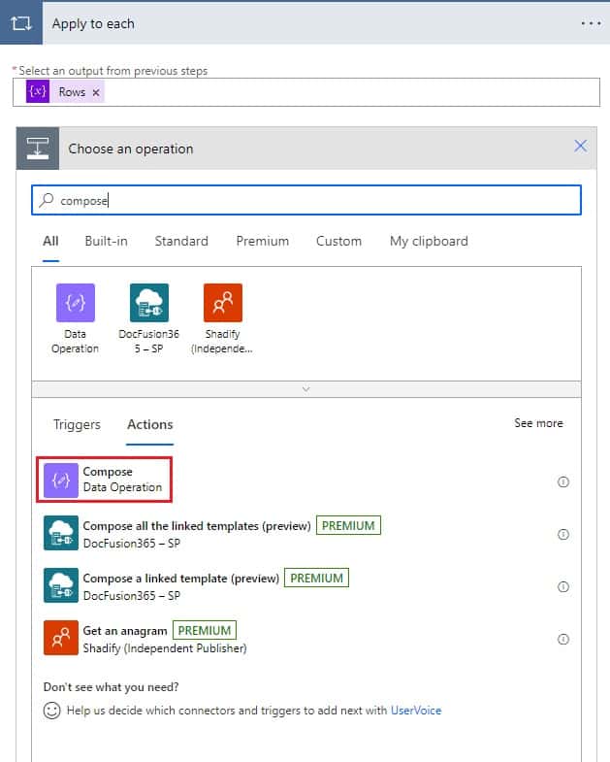Choose the Compose Data Operation action
Viewport: 610px width, 762px height.
pyautogui.click(x=104, y=480)
